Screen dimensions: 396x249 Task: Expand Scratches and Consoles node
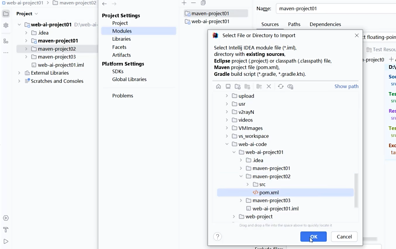tap(19, 81)
